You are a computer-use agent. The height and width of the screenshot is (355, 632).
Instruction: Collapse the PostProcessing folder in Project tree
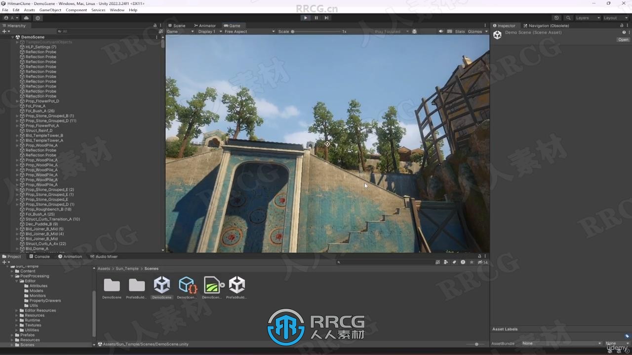click(12, 276)
